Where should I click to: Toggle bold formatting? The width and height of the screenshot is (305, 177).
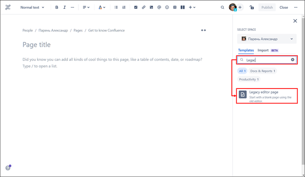pyautogui.click(x=57, y=7)
